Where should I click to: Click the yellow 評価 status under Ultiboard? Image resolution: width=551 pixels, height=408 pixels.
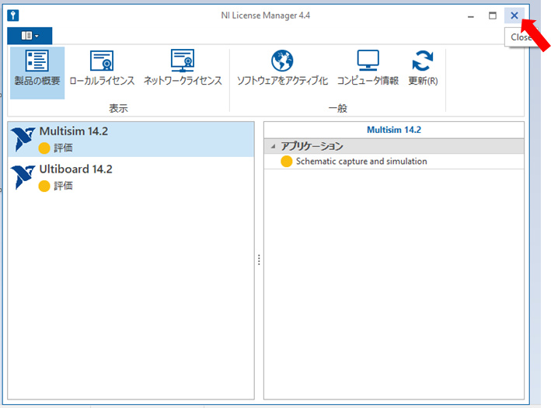click(x=55, y=186)
